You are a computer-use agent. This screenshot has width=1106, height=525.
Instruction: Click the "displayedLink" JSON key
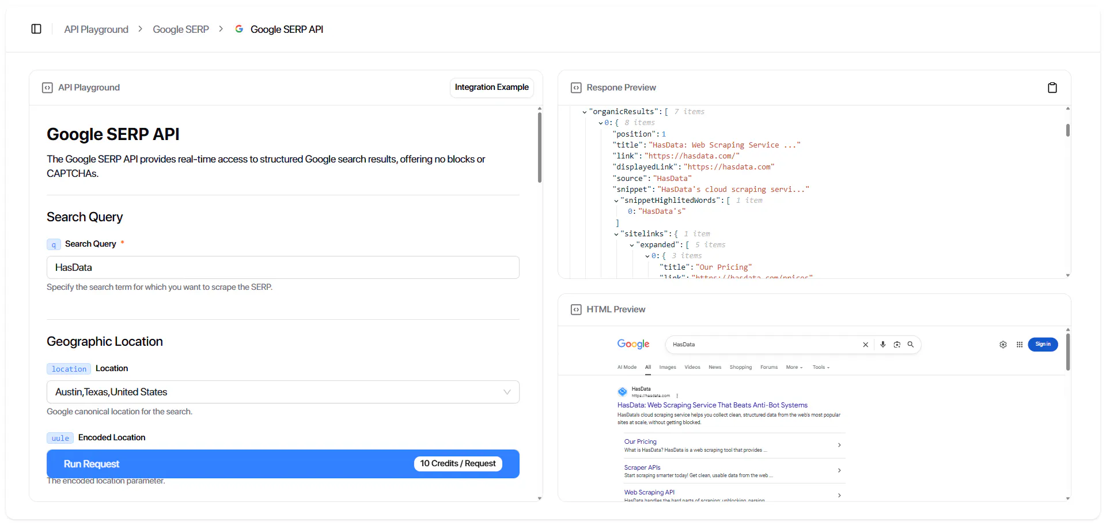click(x=645, y=167)
